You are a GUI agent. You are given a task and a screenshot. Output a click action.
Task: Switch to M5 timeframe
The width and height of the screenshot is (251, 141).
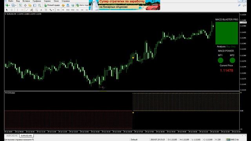pyautogui.click(x=63, y=10)
